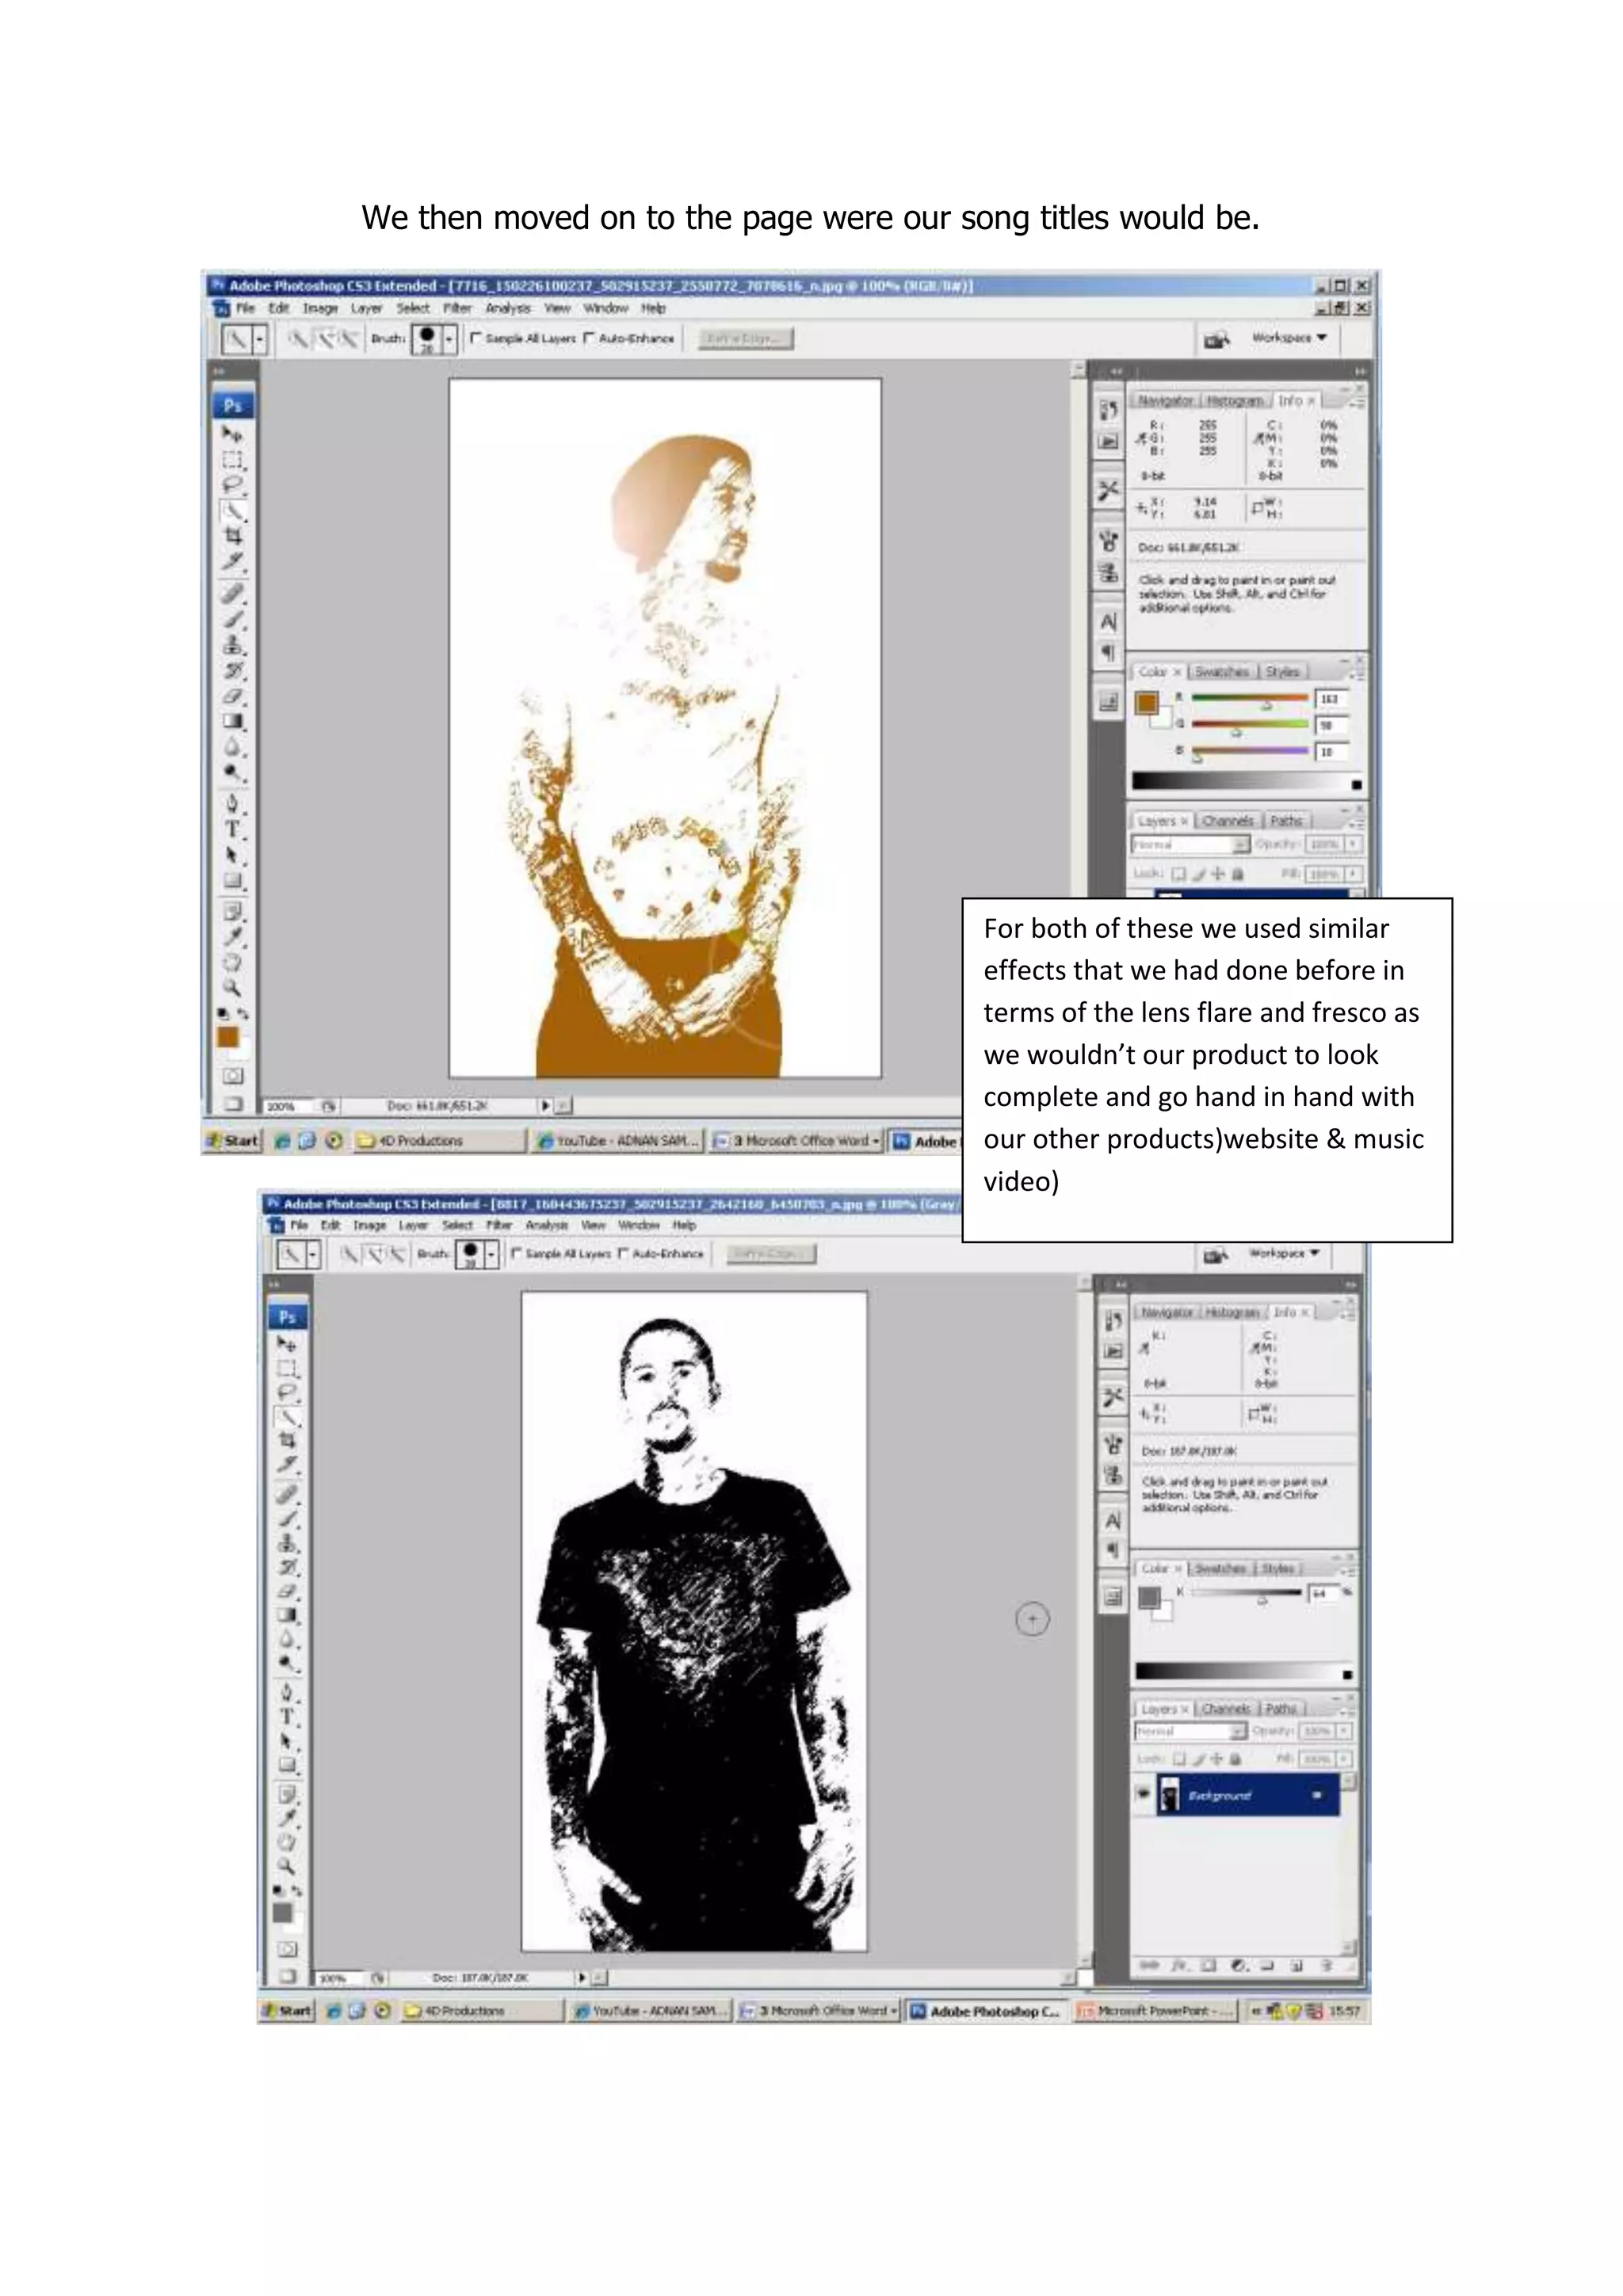Open Brush picker dropdown in lower window
Image resolution: width=1623 pixels, height=2296 pixels.
[491, 1255]
